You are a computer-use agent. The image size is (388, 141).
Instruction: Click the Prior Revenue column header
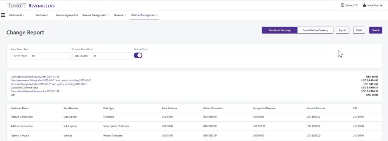click(x=169, y=108)
